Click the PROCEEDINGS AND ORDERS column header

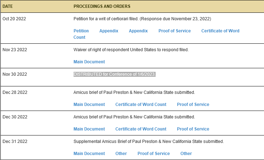click(102, 6)
